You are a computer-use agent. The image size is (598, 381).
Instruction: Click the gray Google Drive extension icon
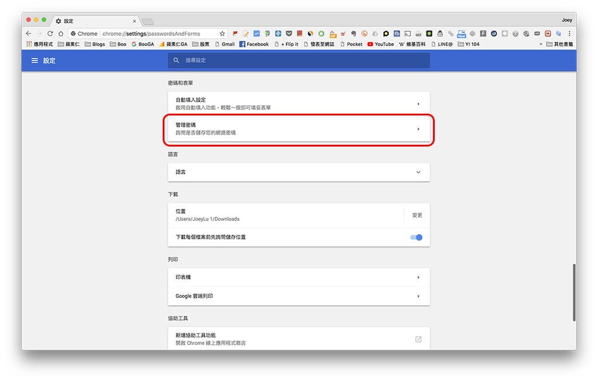pos(375,33)
